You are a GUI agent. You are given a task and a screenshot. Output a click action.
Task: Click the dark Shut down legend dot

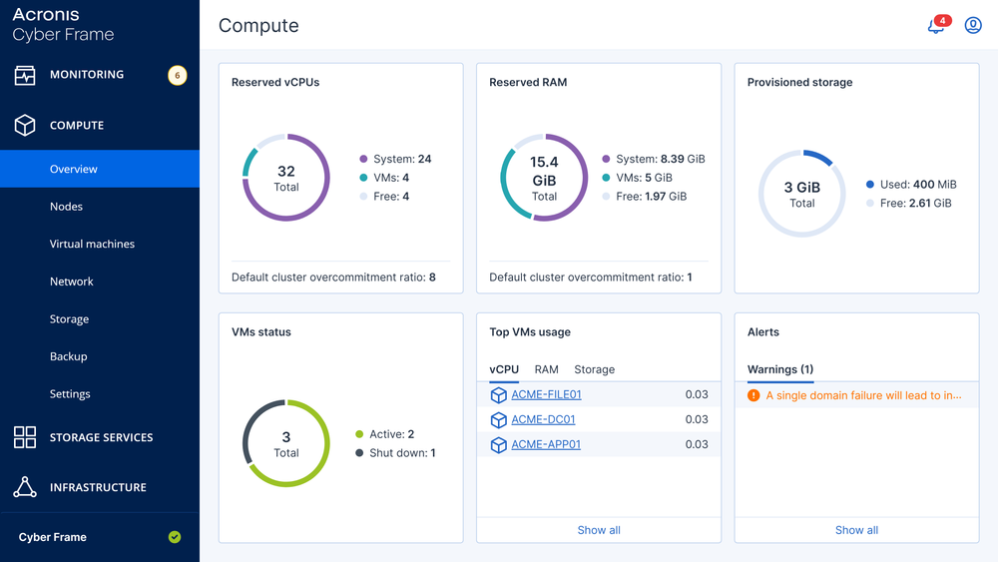coord(359,453)
